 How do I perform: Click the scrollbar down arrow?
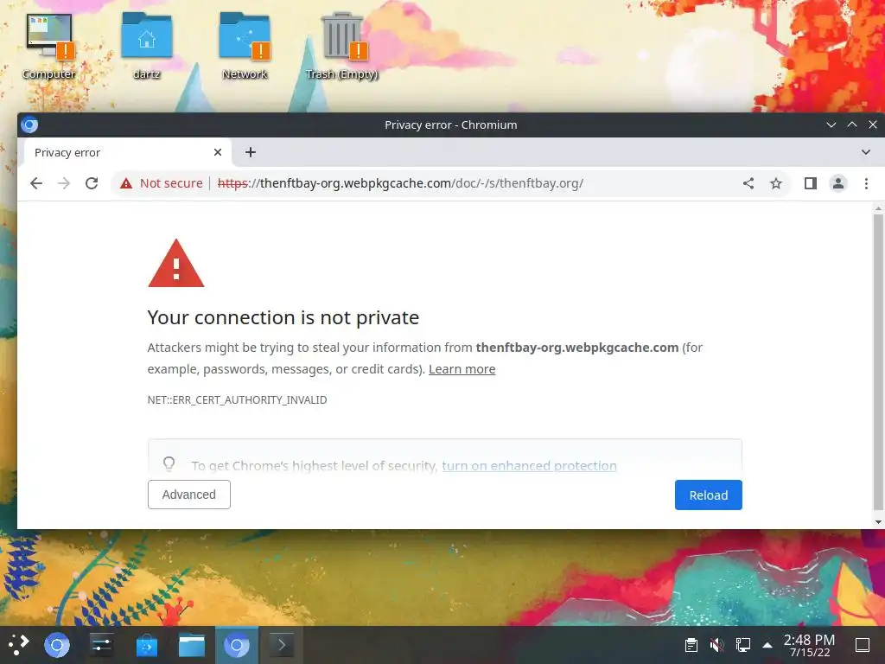click(x=878, y=522)
